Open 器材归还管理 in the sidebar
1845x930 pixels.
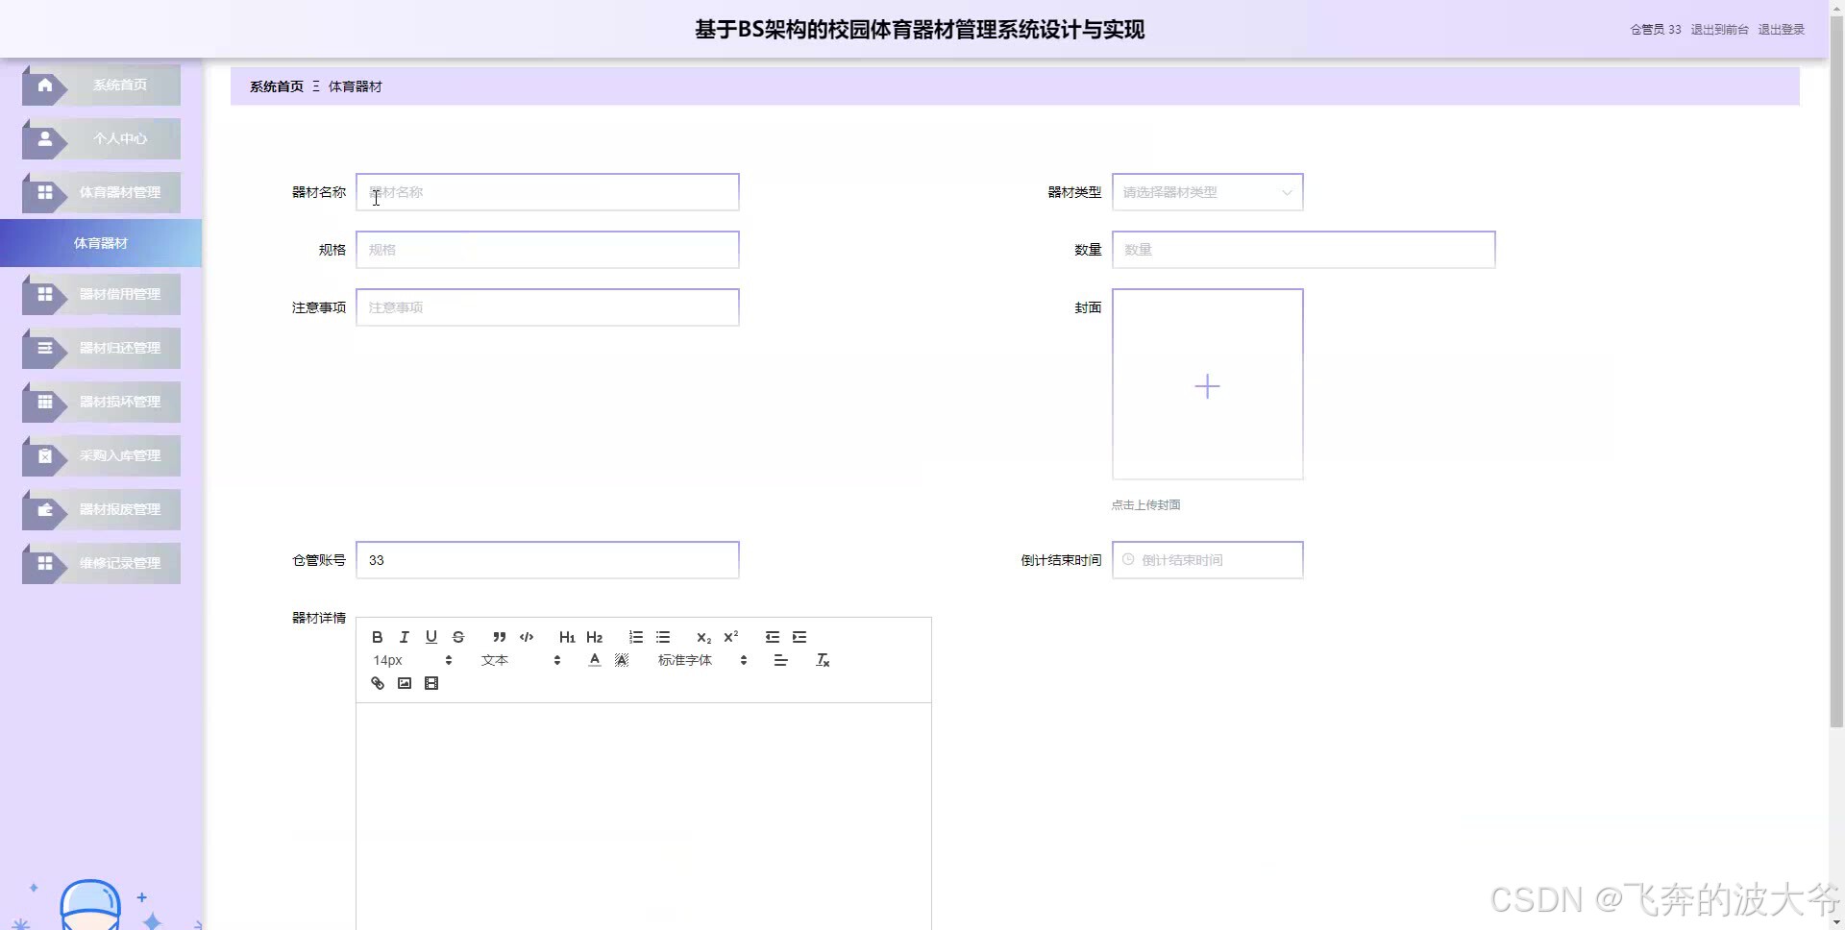[101, 348]
